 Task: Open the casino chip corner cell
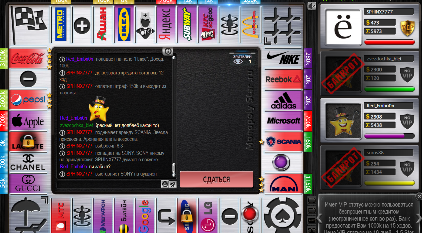[x=283, y=215]
